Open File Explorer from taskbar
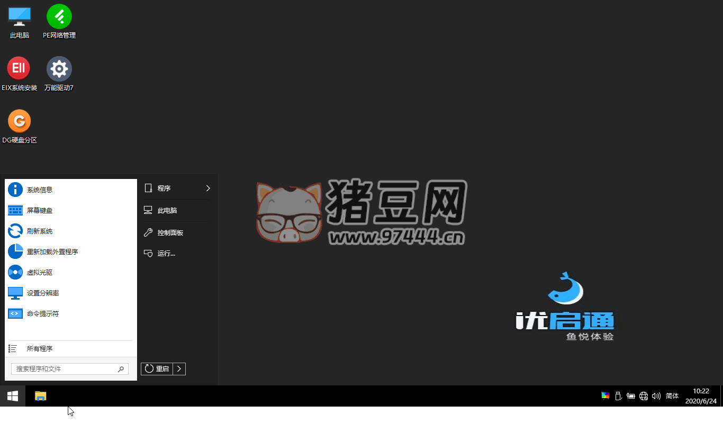This screenshot has height=423, width=723. (41, 396)
